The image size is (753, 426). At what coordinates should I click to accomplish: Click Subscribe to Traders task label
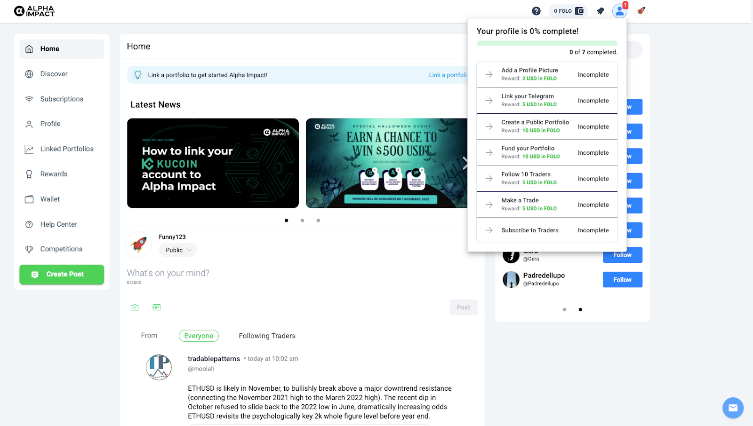(529, 230)
